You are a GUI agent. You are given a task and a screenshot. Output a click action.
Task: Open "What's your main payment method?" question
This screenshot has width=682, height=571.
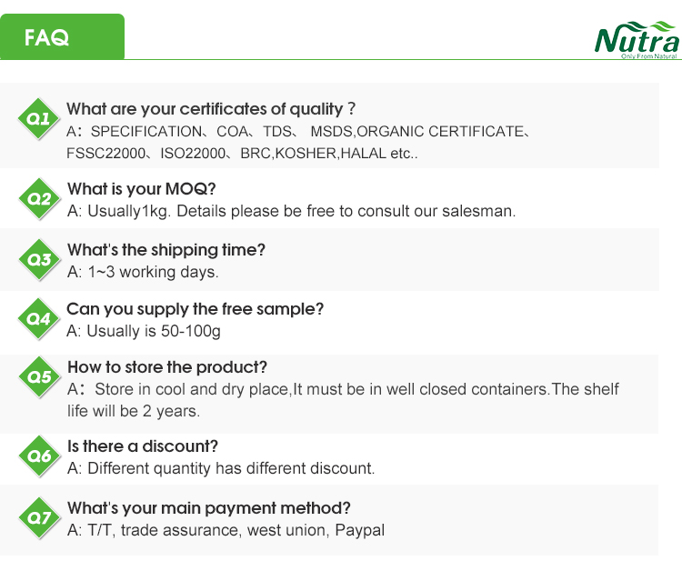click(x=208, y=508)
